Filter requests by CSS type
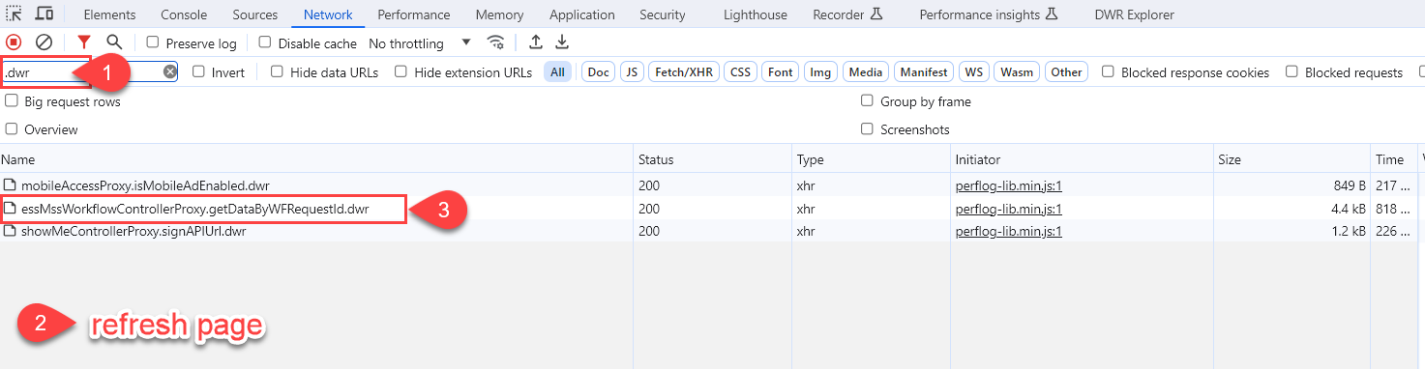The height and width of the screenshot is (369, 1425). point(740,71)
